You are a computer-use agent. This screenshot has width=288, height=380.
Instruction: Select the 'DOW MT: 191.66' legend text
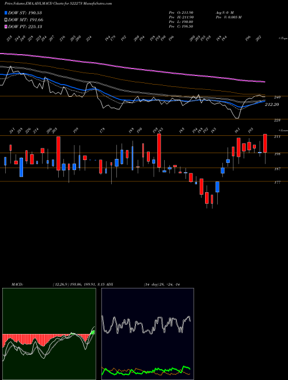[26, 20]
